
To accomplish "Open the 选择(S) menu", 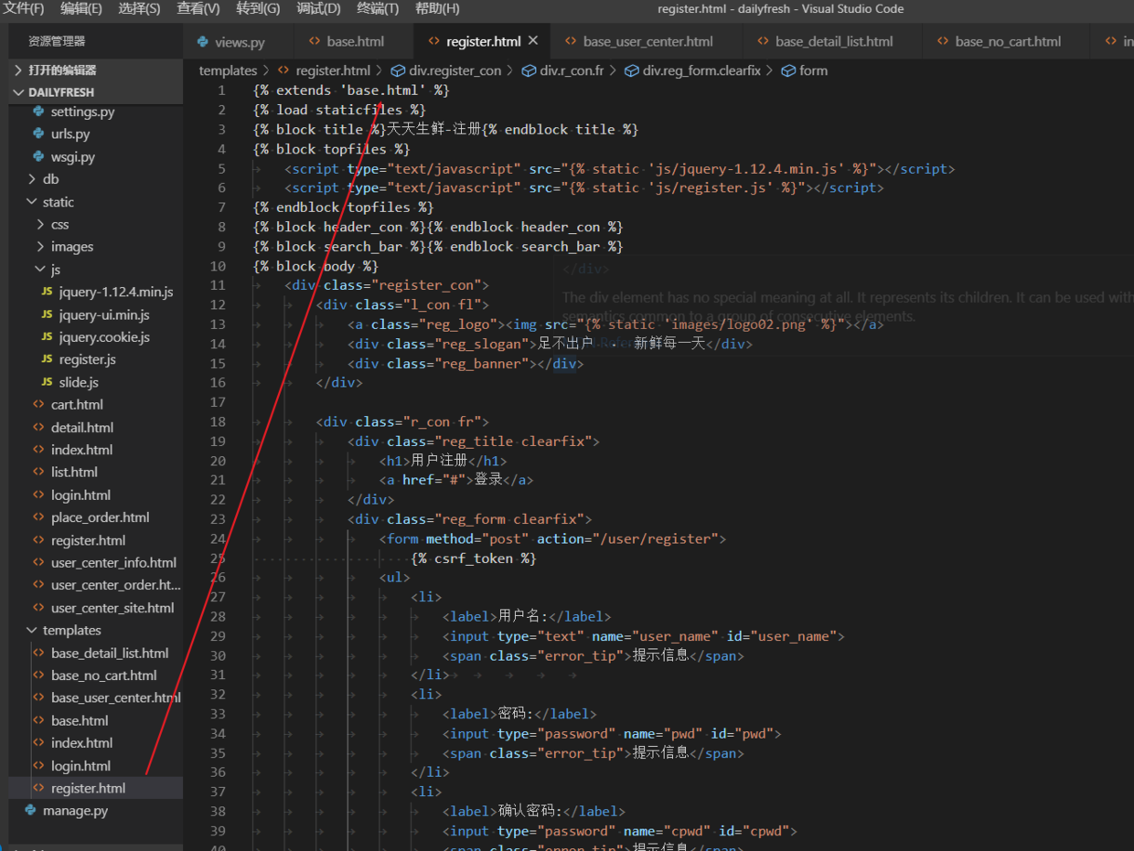I will 139,8.
